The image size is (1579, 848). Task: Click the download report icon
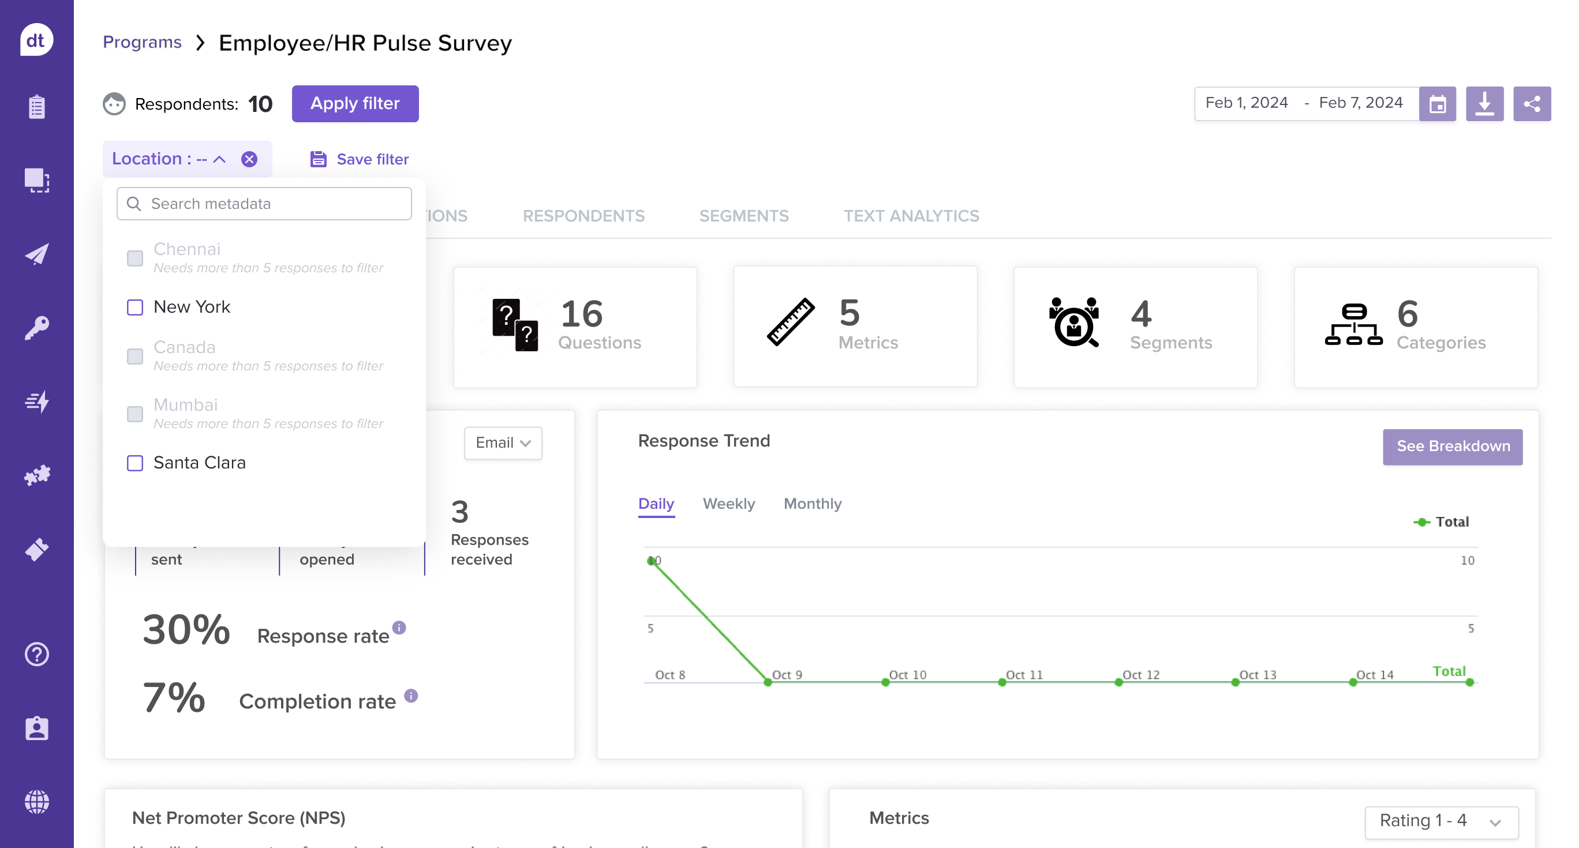click(x=1484, y=104)
